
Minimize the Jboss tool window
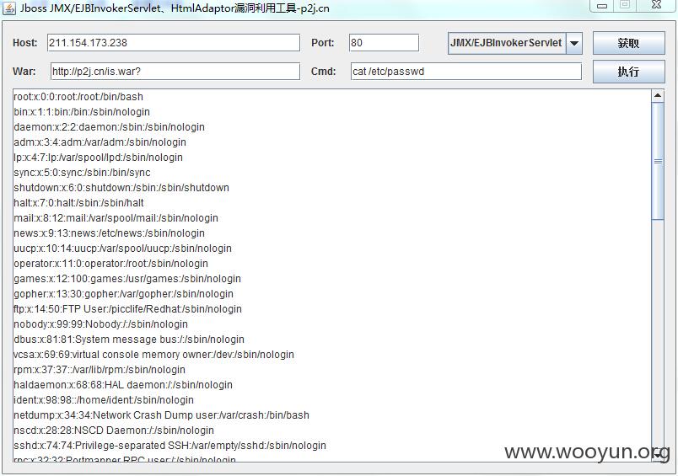(x=602, y=6)
